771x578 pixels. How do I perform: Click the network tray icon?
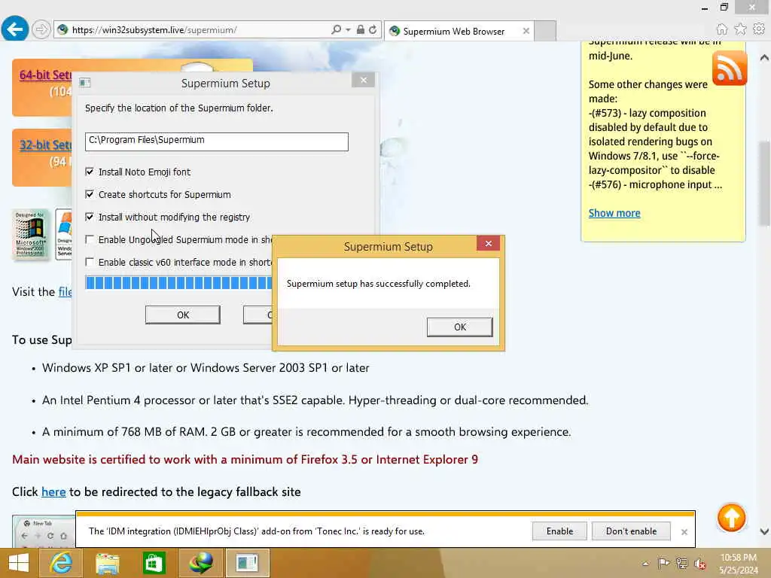[681, 563]
